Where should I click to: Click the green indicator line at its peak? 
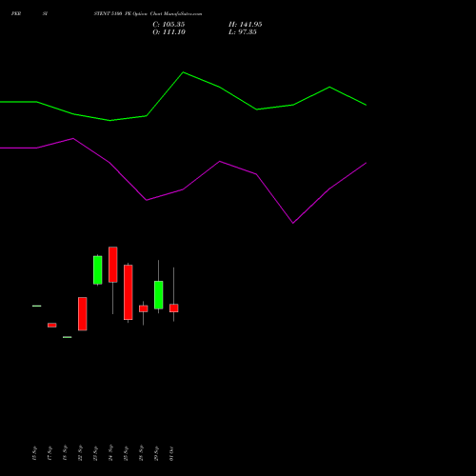click(x=184, y=72)
